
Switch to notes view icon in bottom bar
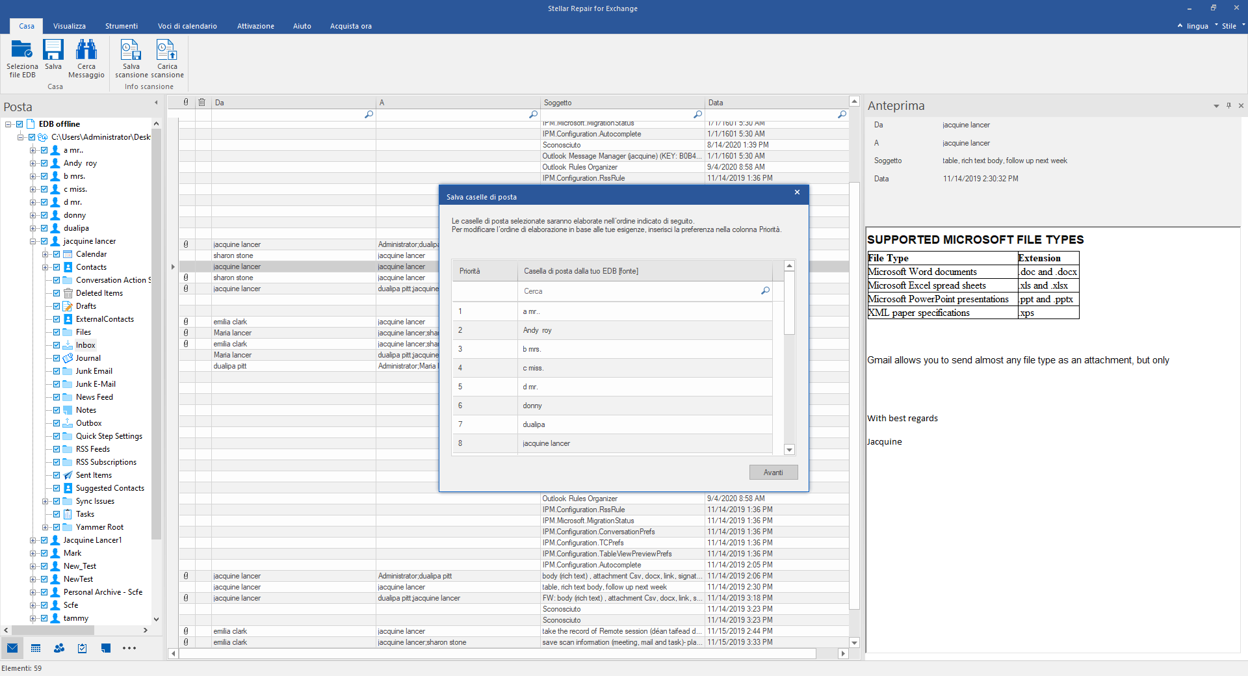point(106,648)
